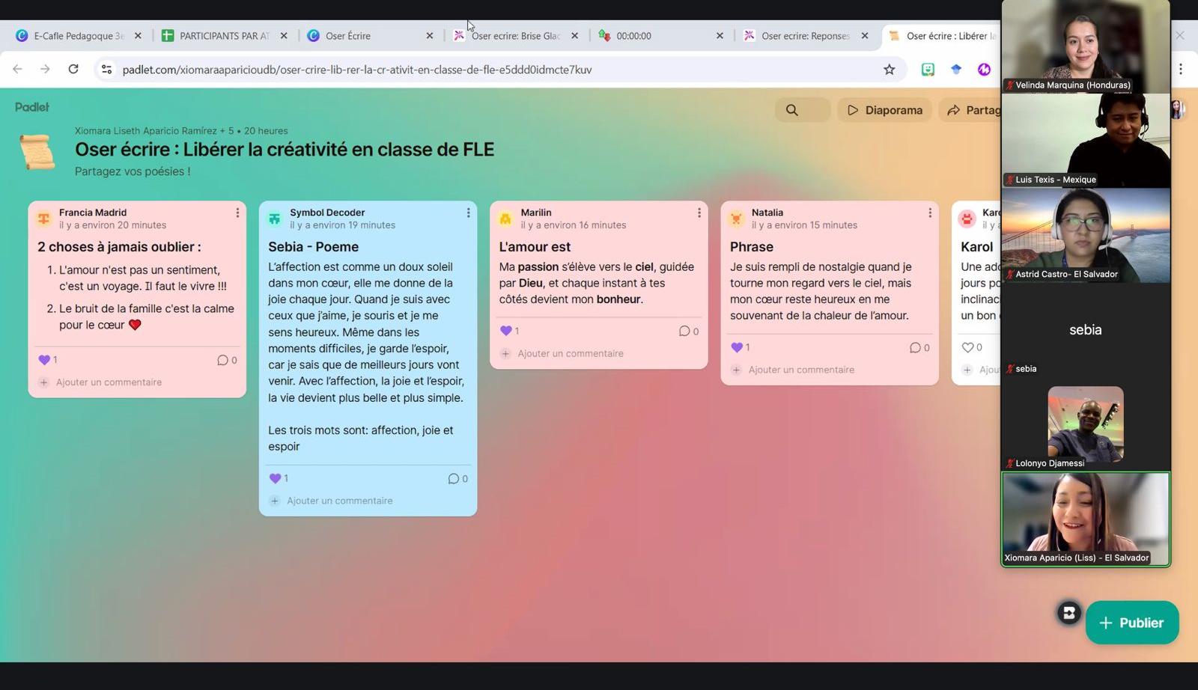This screenshot has width=1198, height=690.
Task: Like Natalia's Phrase post heart
Action: point(737,347)
